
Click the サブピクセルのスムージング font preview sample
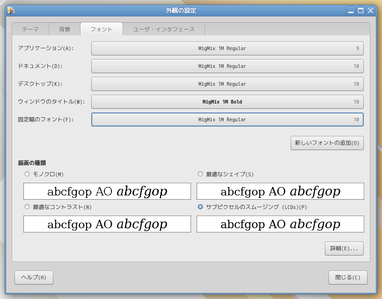pos(280,224)
